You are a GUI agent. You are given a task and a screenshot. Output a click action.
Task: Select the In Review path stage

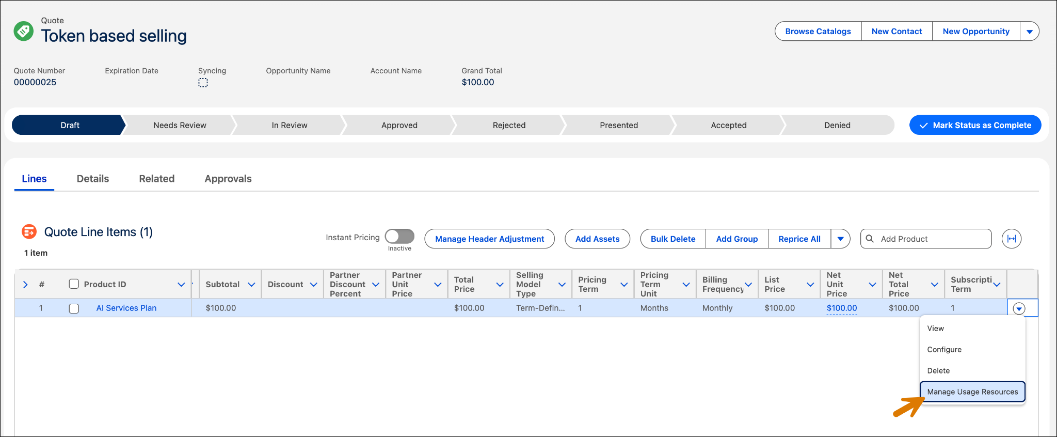click(290, 125)
